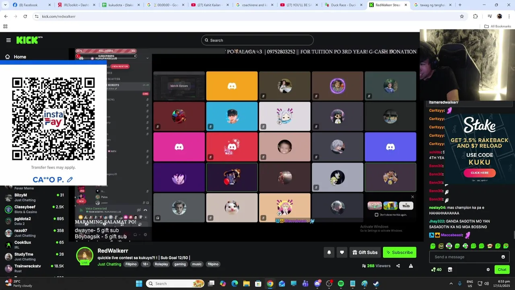Open the StudyTme channel in the sidebar
Image resolution: width=515 pixels, height=290 pixels.
point(34,257)
